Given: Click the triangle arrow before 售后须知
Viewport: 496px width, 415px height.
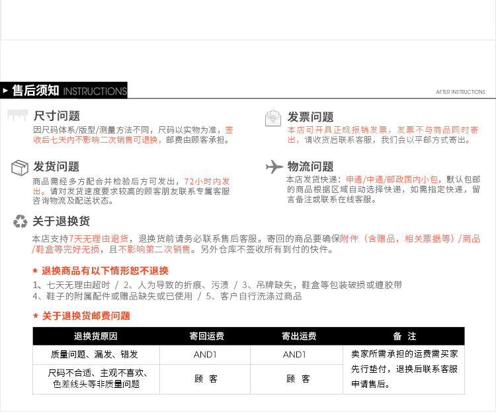Looking at the screenshot, I should pyautogui.click(x=5, y=91).
